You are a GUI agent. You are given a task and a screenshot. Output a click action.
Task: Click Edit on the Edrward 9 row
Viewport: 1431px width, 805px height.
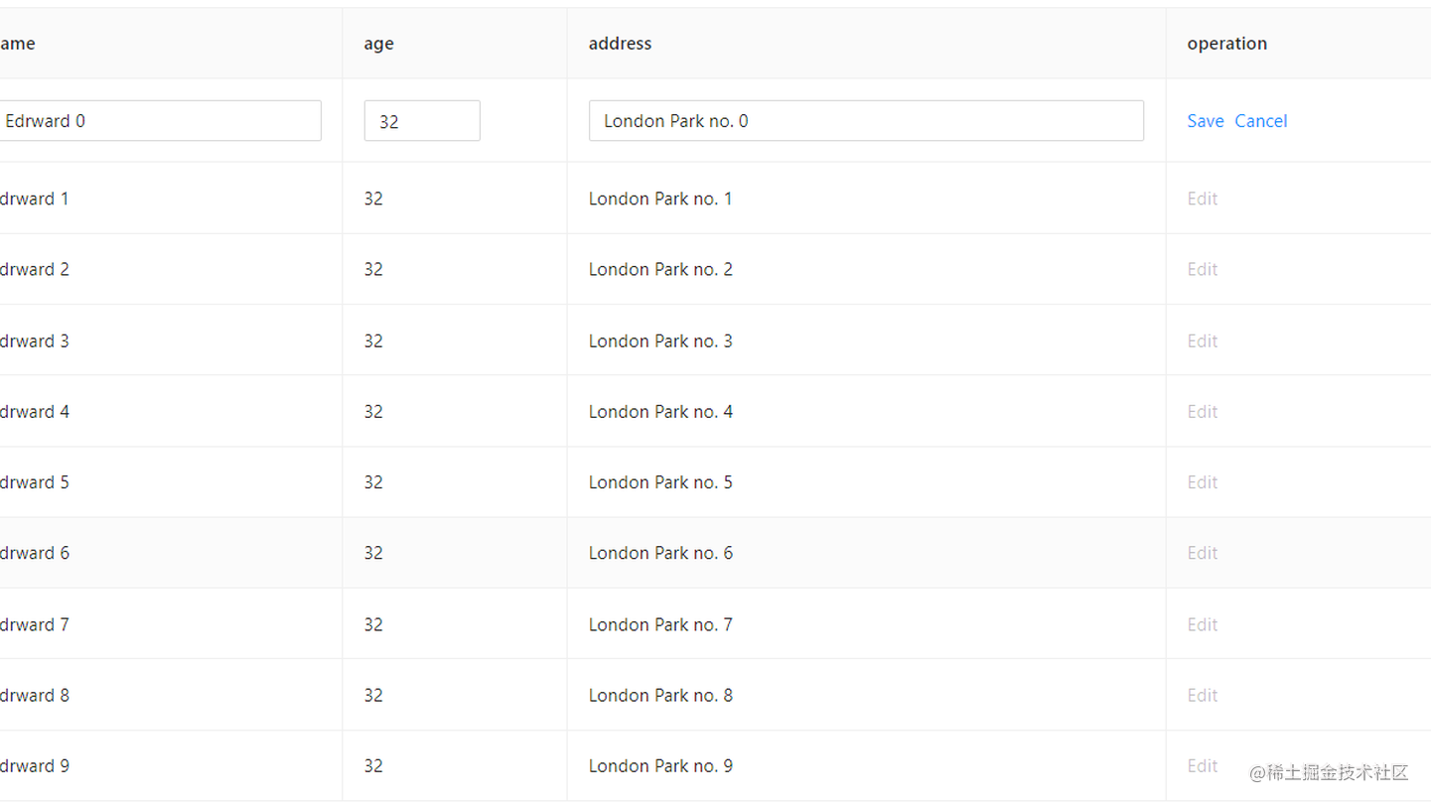[1202, 765]
